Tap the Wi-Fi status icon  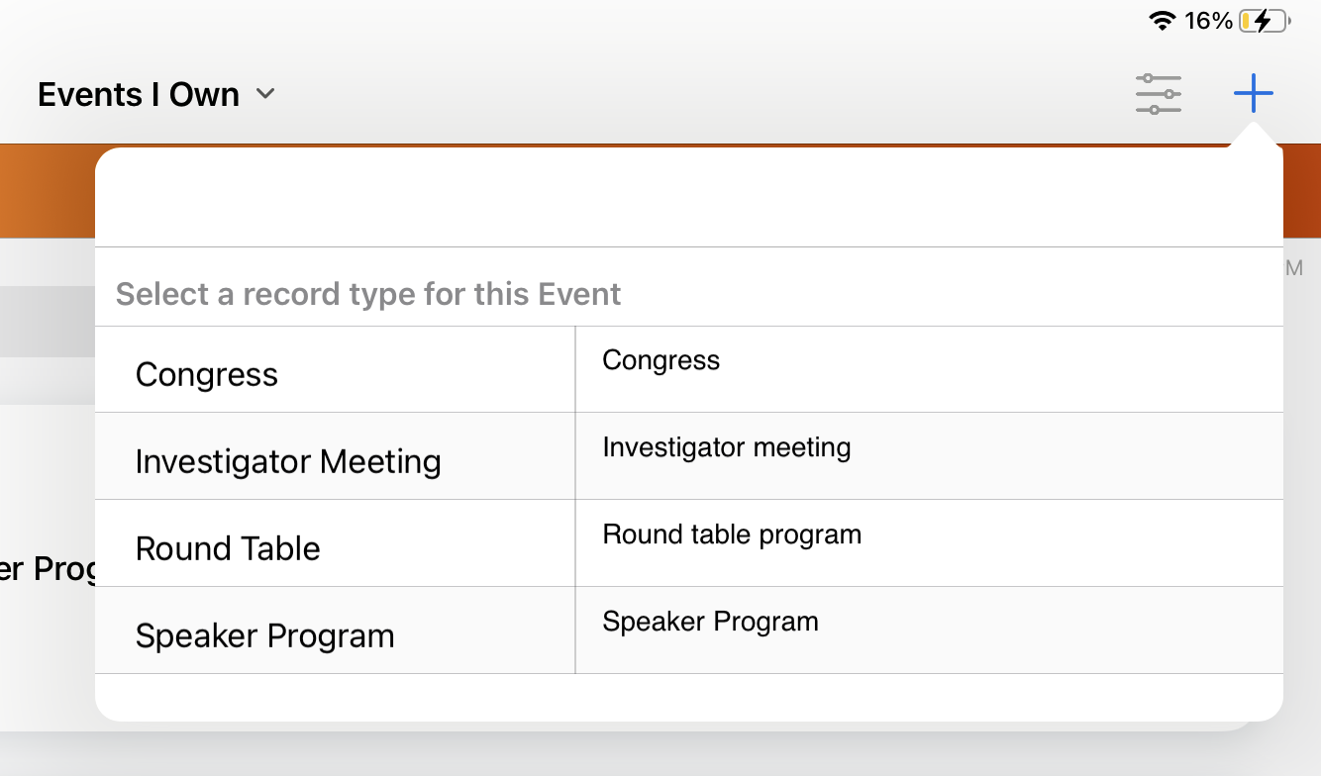pos(1162,21)
